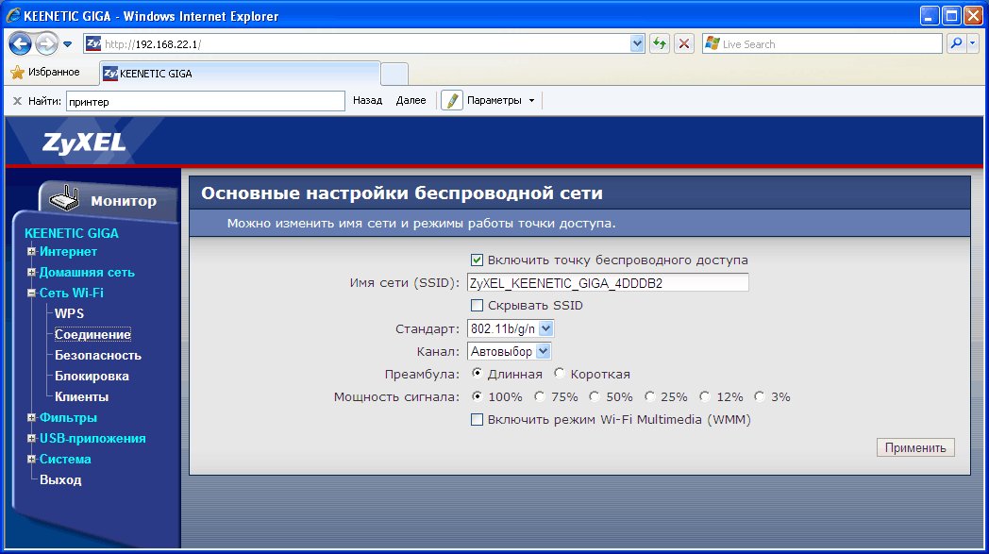The image size is (989, 554).
Task: Select 50% signal power
Action: [595, 396]
